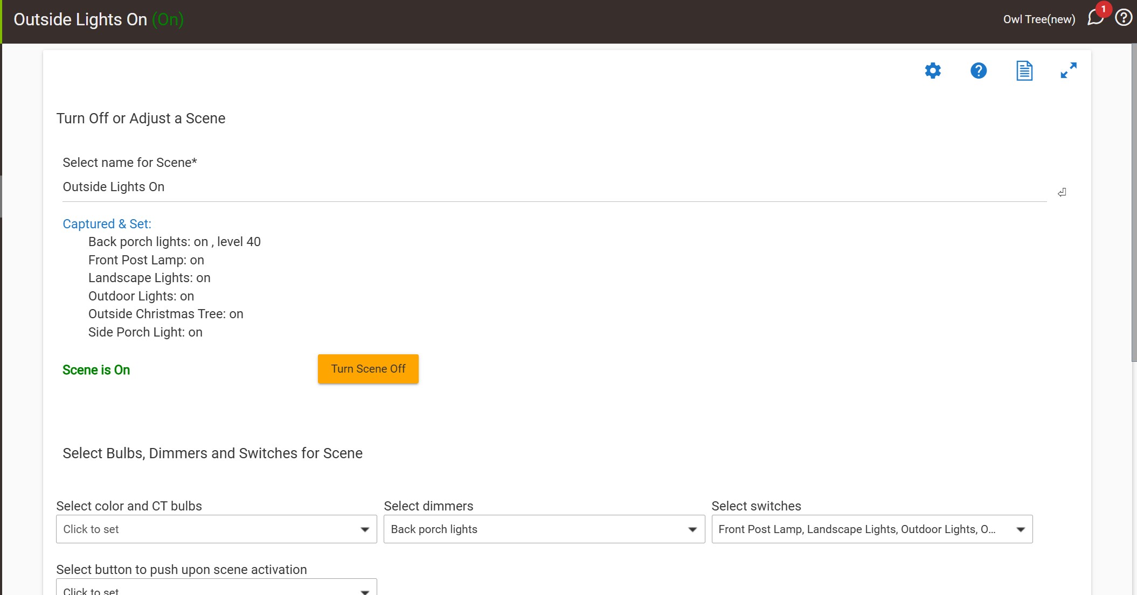Image resolution: width=1137 pixels, height=595 pixels.
Task: Click 'Select Bulbs, Dimmers and Switches for Scene' heading
Action: click(x=212, y=453)
